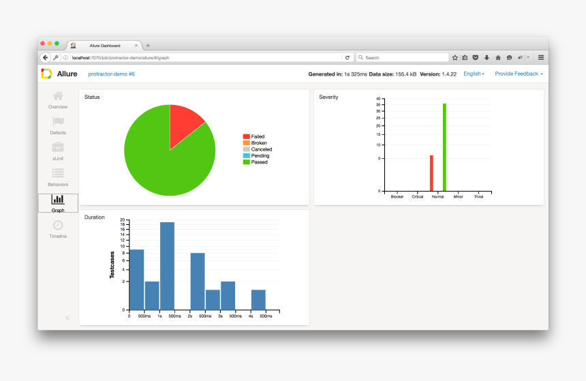
Task: Open browser downloads arrow icon
Action: click(x=487, y=58)
